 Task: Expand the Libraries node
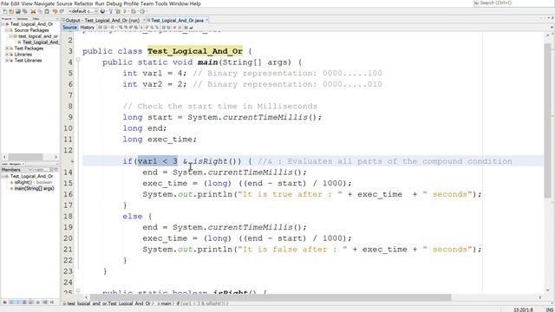click(7, 54)
